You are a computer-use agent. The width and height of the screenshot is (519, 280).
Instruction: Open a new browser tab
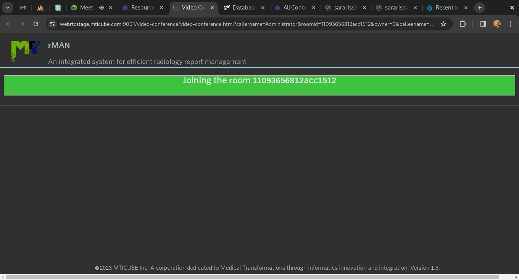coord(479,8)
